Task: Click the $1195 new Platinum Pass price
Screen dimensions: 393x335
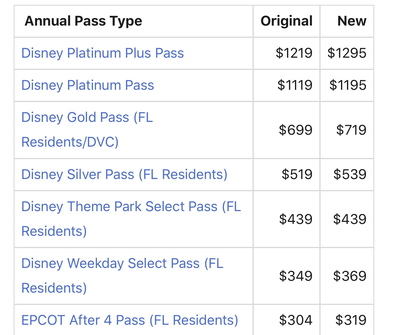Action: tap(348, 85)
